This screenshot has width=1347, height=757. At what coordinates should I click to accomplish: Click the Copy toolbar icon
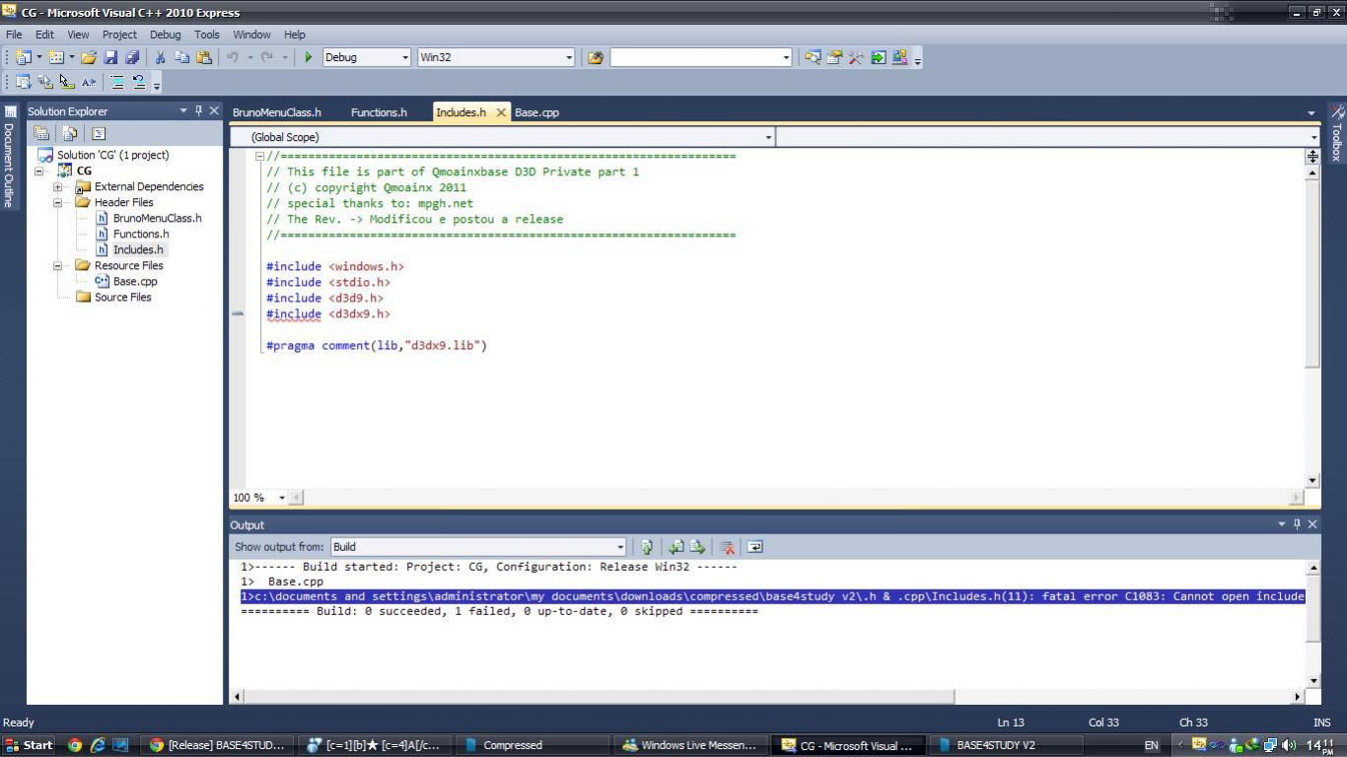pyautogui.click(x=182, y=57)
